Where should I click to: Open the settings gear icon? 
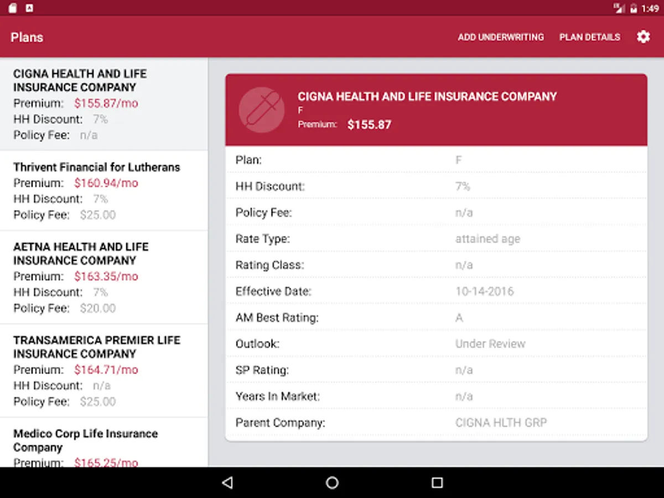[x=643, y=37]
